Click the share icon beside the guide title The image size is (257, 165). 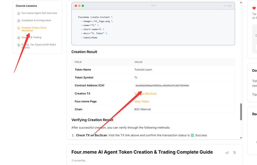click(x=227, y=153)
